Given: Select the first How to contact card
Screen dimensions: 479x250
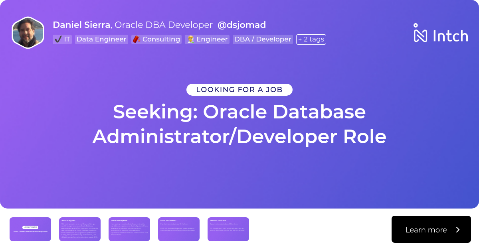Looking at the screenshot, I should [179, 229].
